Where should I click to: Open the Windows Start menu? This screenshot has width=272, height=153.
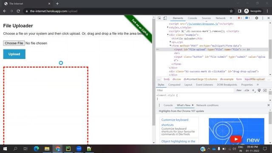click(x=5, y=149)
